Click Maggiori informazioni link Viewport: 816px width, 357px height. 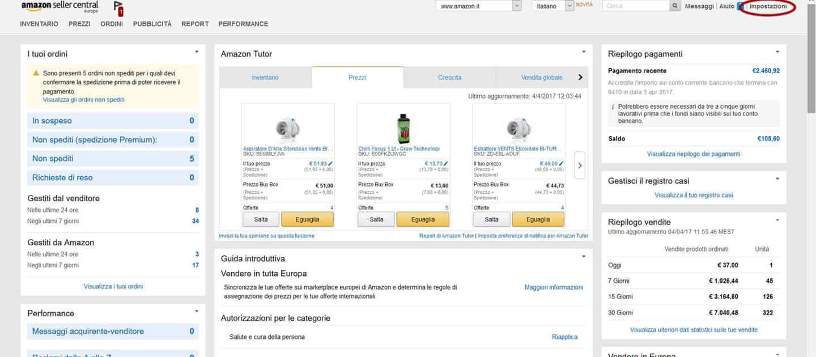coord(554,287)
